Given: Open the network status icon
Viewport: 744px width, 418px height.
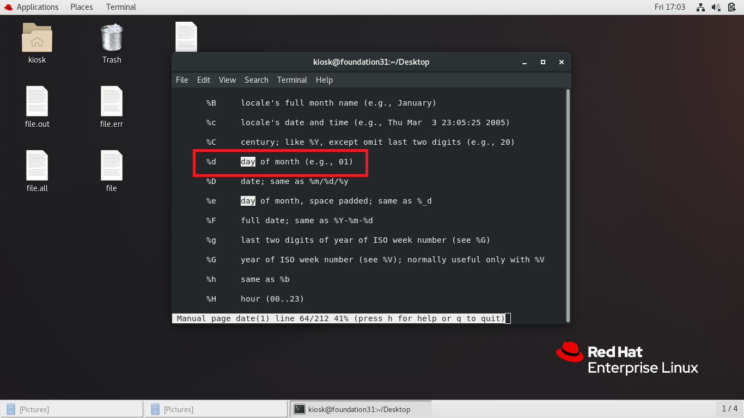Looking at the screenshot, I should point(701,7).
